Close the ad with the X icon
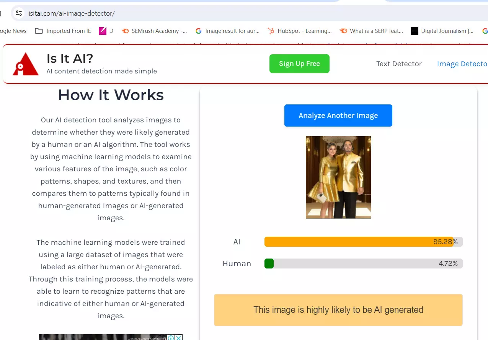This screenshot has height=340, width=488. point(178,337)
